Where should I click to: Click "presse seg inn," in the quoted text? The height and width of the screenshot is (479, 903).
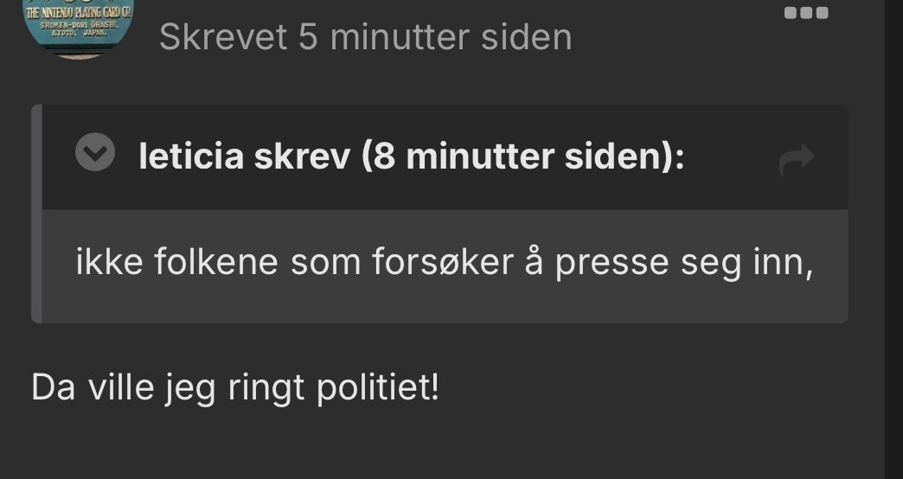pos(683,264)
